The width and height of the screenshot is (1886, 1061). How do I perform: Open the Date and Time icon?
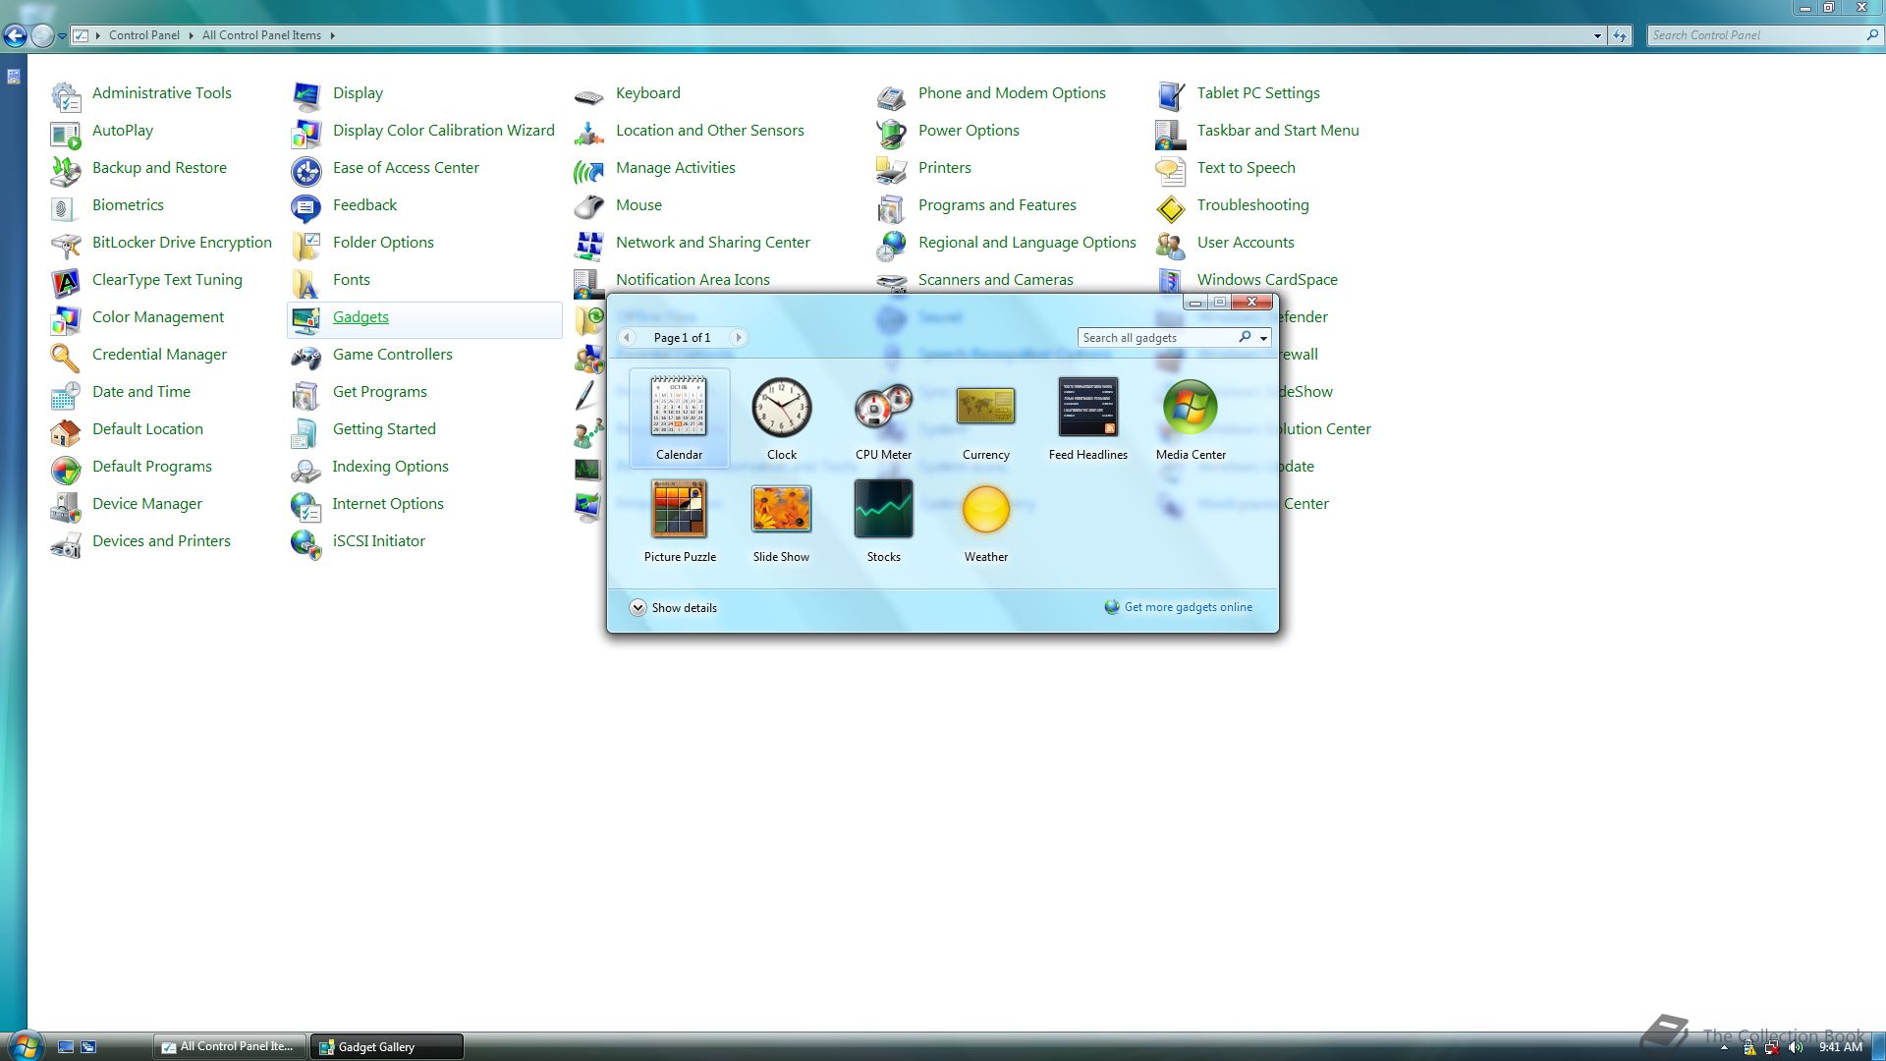click(x=66, y=394)
